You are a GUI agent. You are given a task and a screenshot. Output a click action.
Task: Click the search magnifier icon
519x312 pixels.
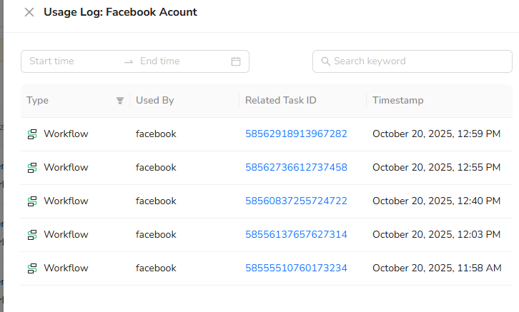[x=325, y=61]
